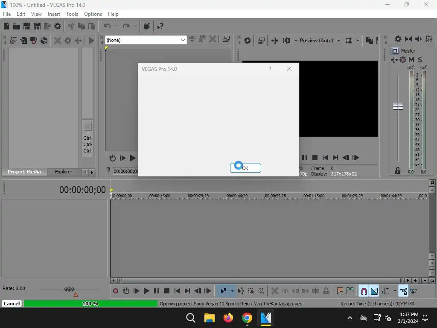
Task: Toggle split screen view in preview
Action: point(287,41)
